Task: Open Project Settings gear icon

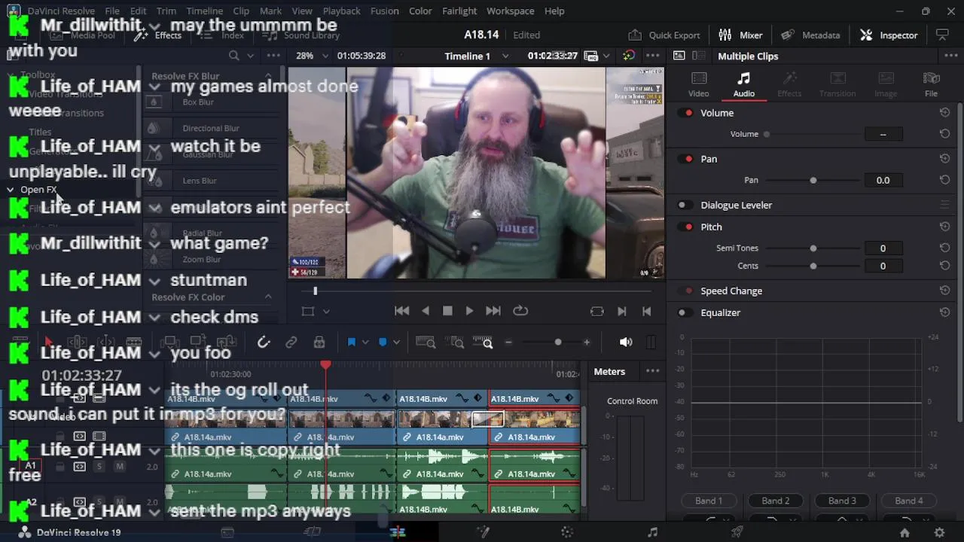Action: pyautogui.click(x=939, y=532)
